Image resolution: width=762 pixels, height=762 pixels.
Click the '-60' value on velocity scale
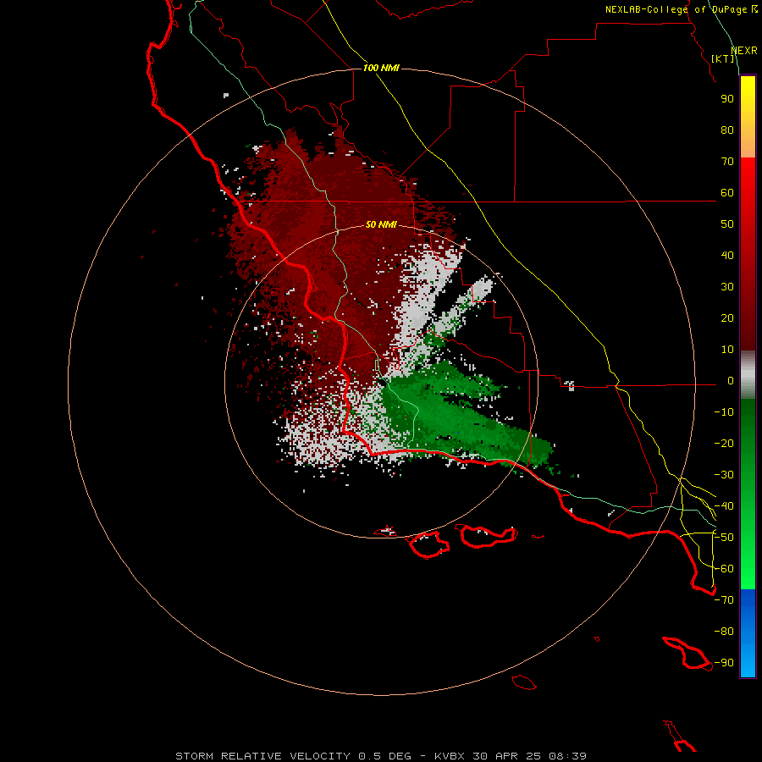click(x=724, y=569)
